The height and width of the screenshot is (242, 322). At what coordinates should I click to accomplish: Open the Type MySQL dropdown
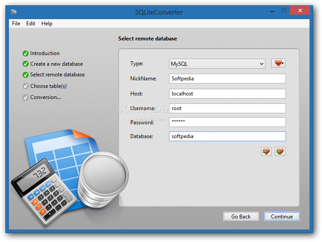(x=217, y=64)
